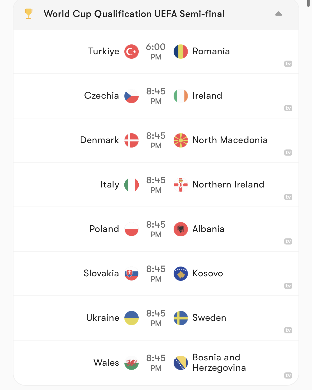Click the Bosnia and Herzegovina flag
Screen dimensions: 312x390
pyautogui.click(x=181, y=363)
